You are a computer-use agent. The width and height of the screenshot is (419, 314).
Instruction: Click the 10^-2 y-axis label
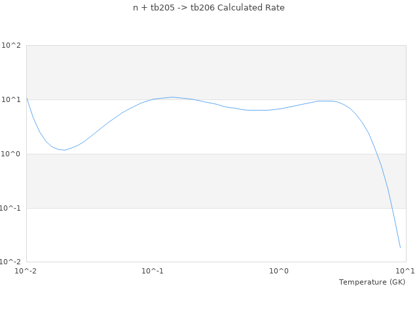click(x=10, y=262)
